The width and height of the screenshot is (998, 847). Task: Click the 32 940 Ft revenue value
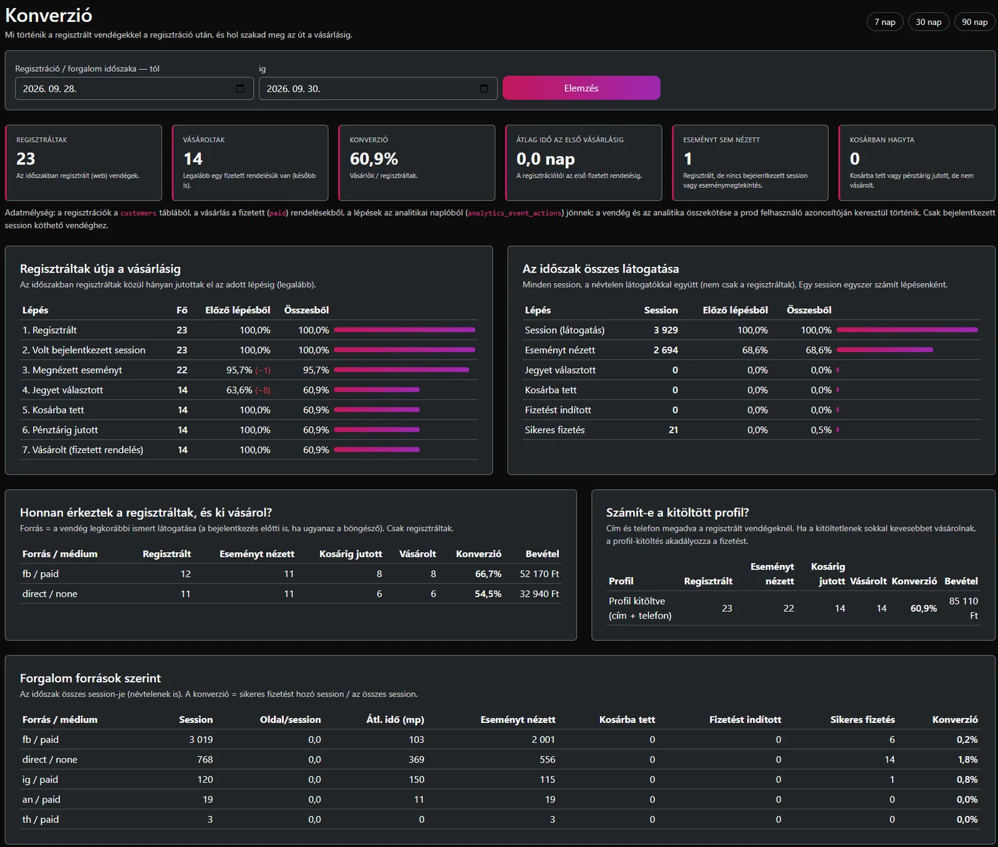(x=540, y=594)
